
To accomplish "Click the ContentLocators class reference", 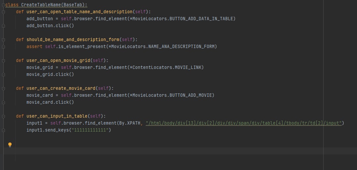I will [x=152, y=68].
